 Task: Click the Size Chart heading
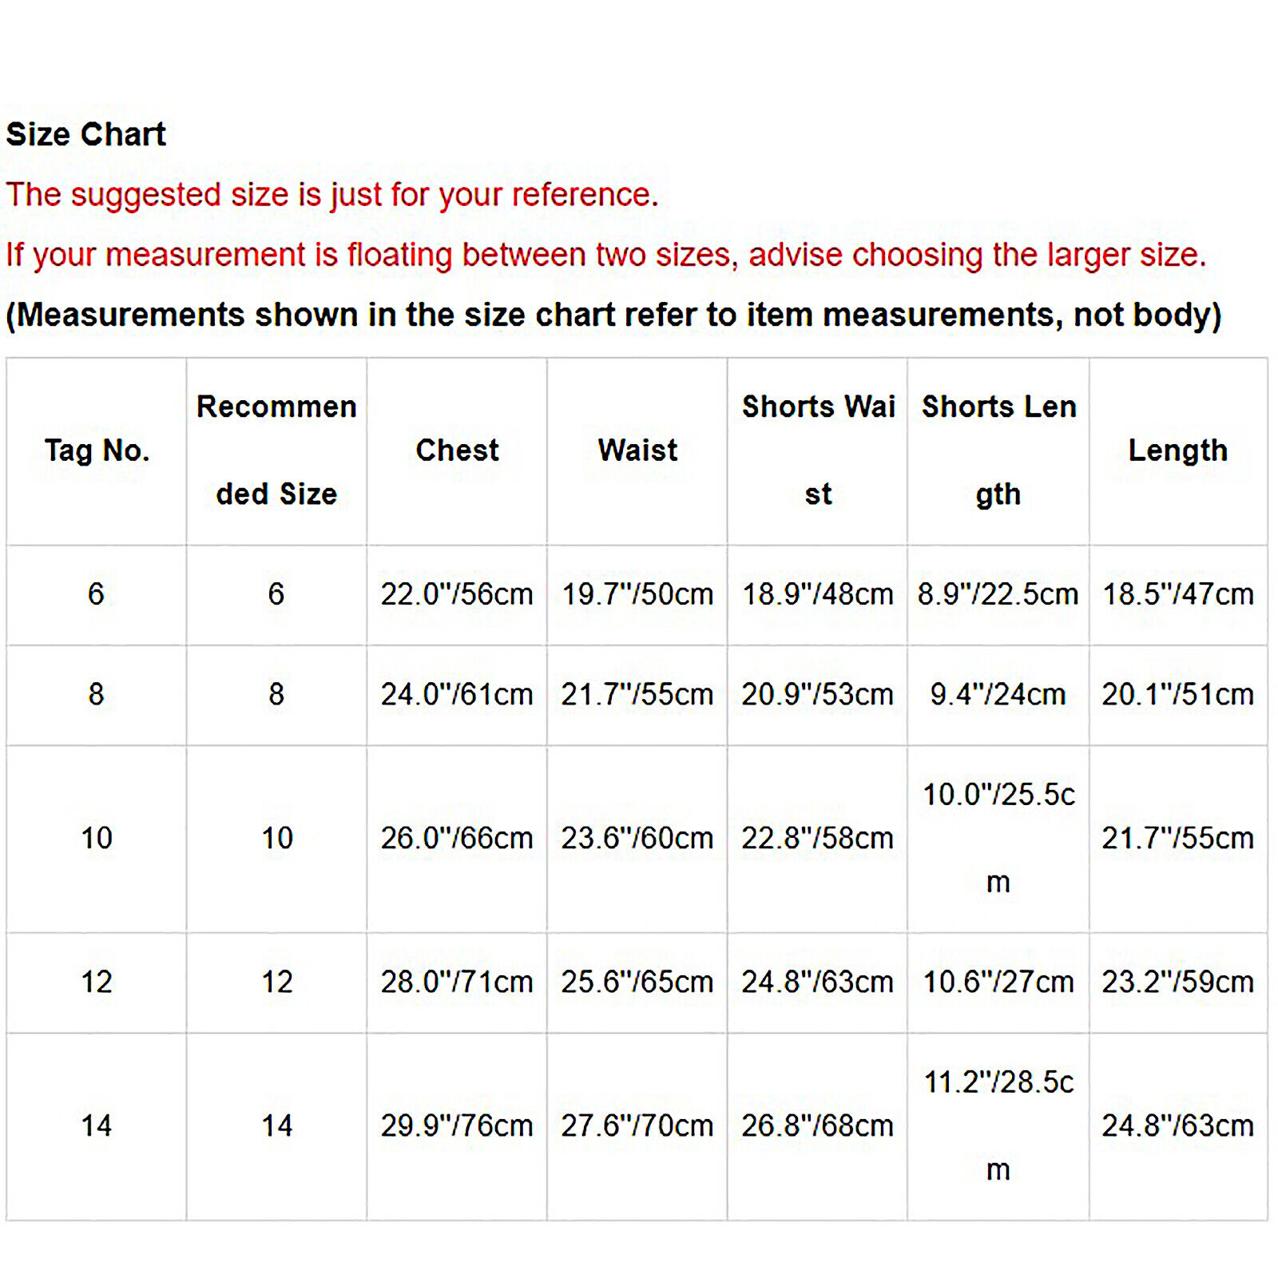click(x=86, y=134)
